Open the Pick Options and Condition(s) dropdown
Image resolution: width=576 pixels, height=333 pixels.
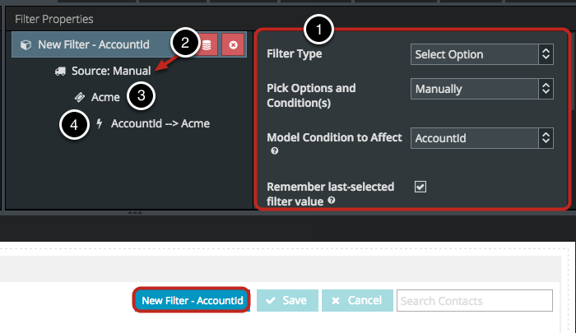(x=482, y=89)
